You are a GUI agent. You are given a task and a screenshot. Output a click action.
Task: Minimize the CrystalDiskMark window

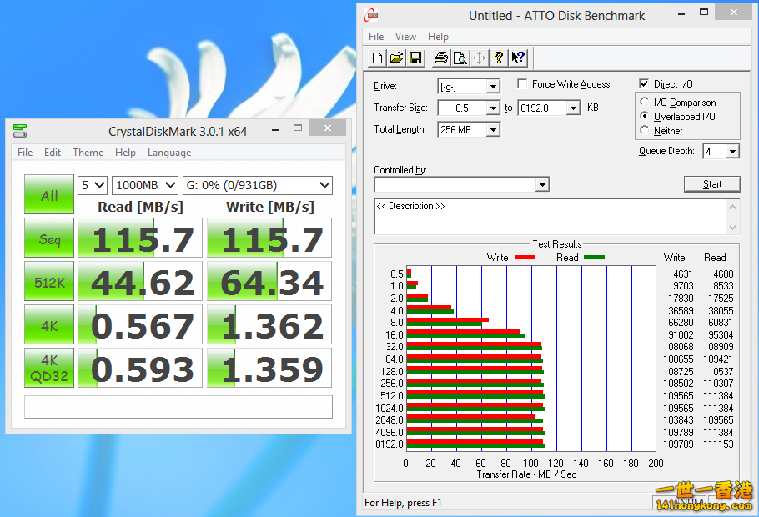(x=275, y=130)
